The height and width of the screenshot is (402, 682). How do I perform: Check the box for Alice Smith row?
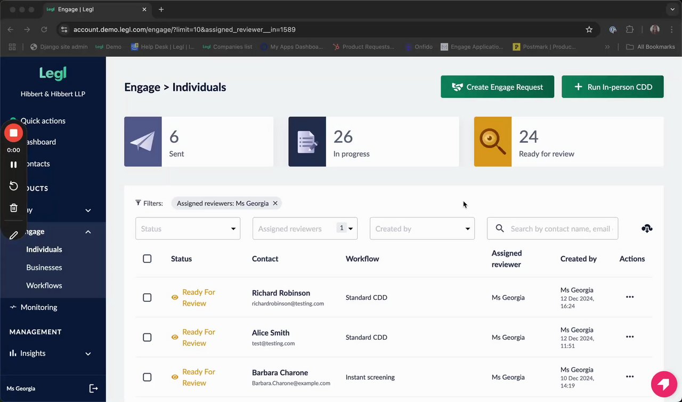pyautogui.click(x=147, y=338)
